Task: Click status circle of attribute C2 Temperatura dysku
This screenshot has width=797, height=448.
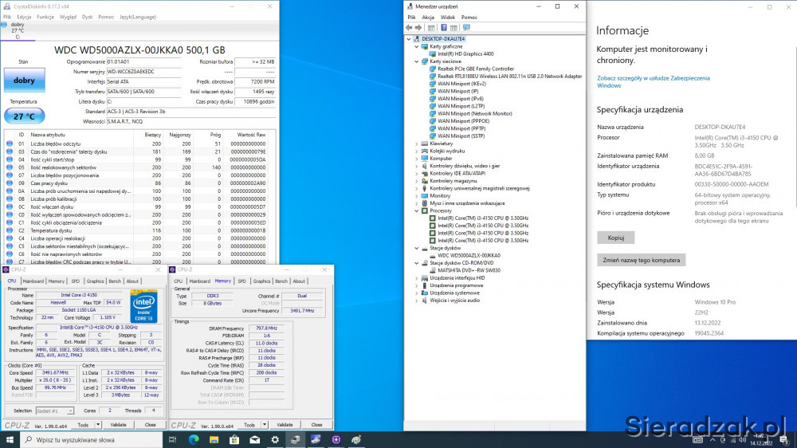Action: pos(10,230)
